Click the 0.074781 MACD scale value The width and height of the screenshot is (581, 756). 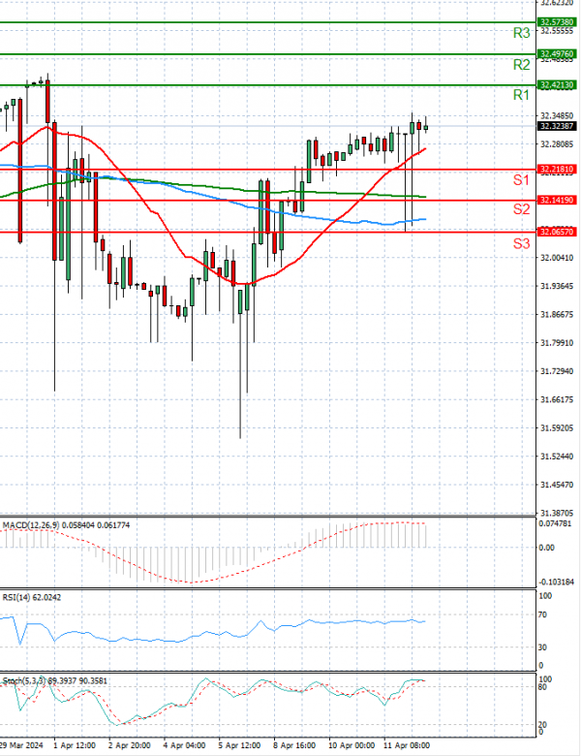coord(555,523)
